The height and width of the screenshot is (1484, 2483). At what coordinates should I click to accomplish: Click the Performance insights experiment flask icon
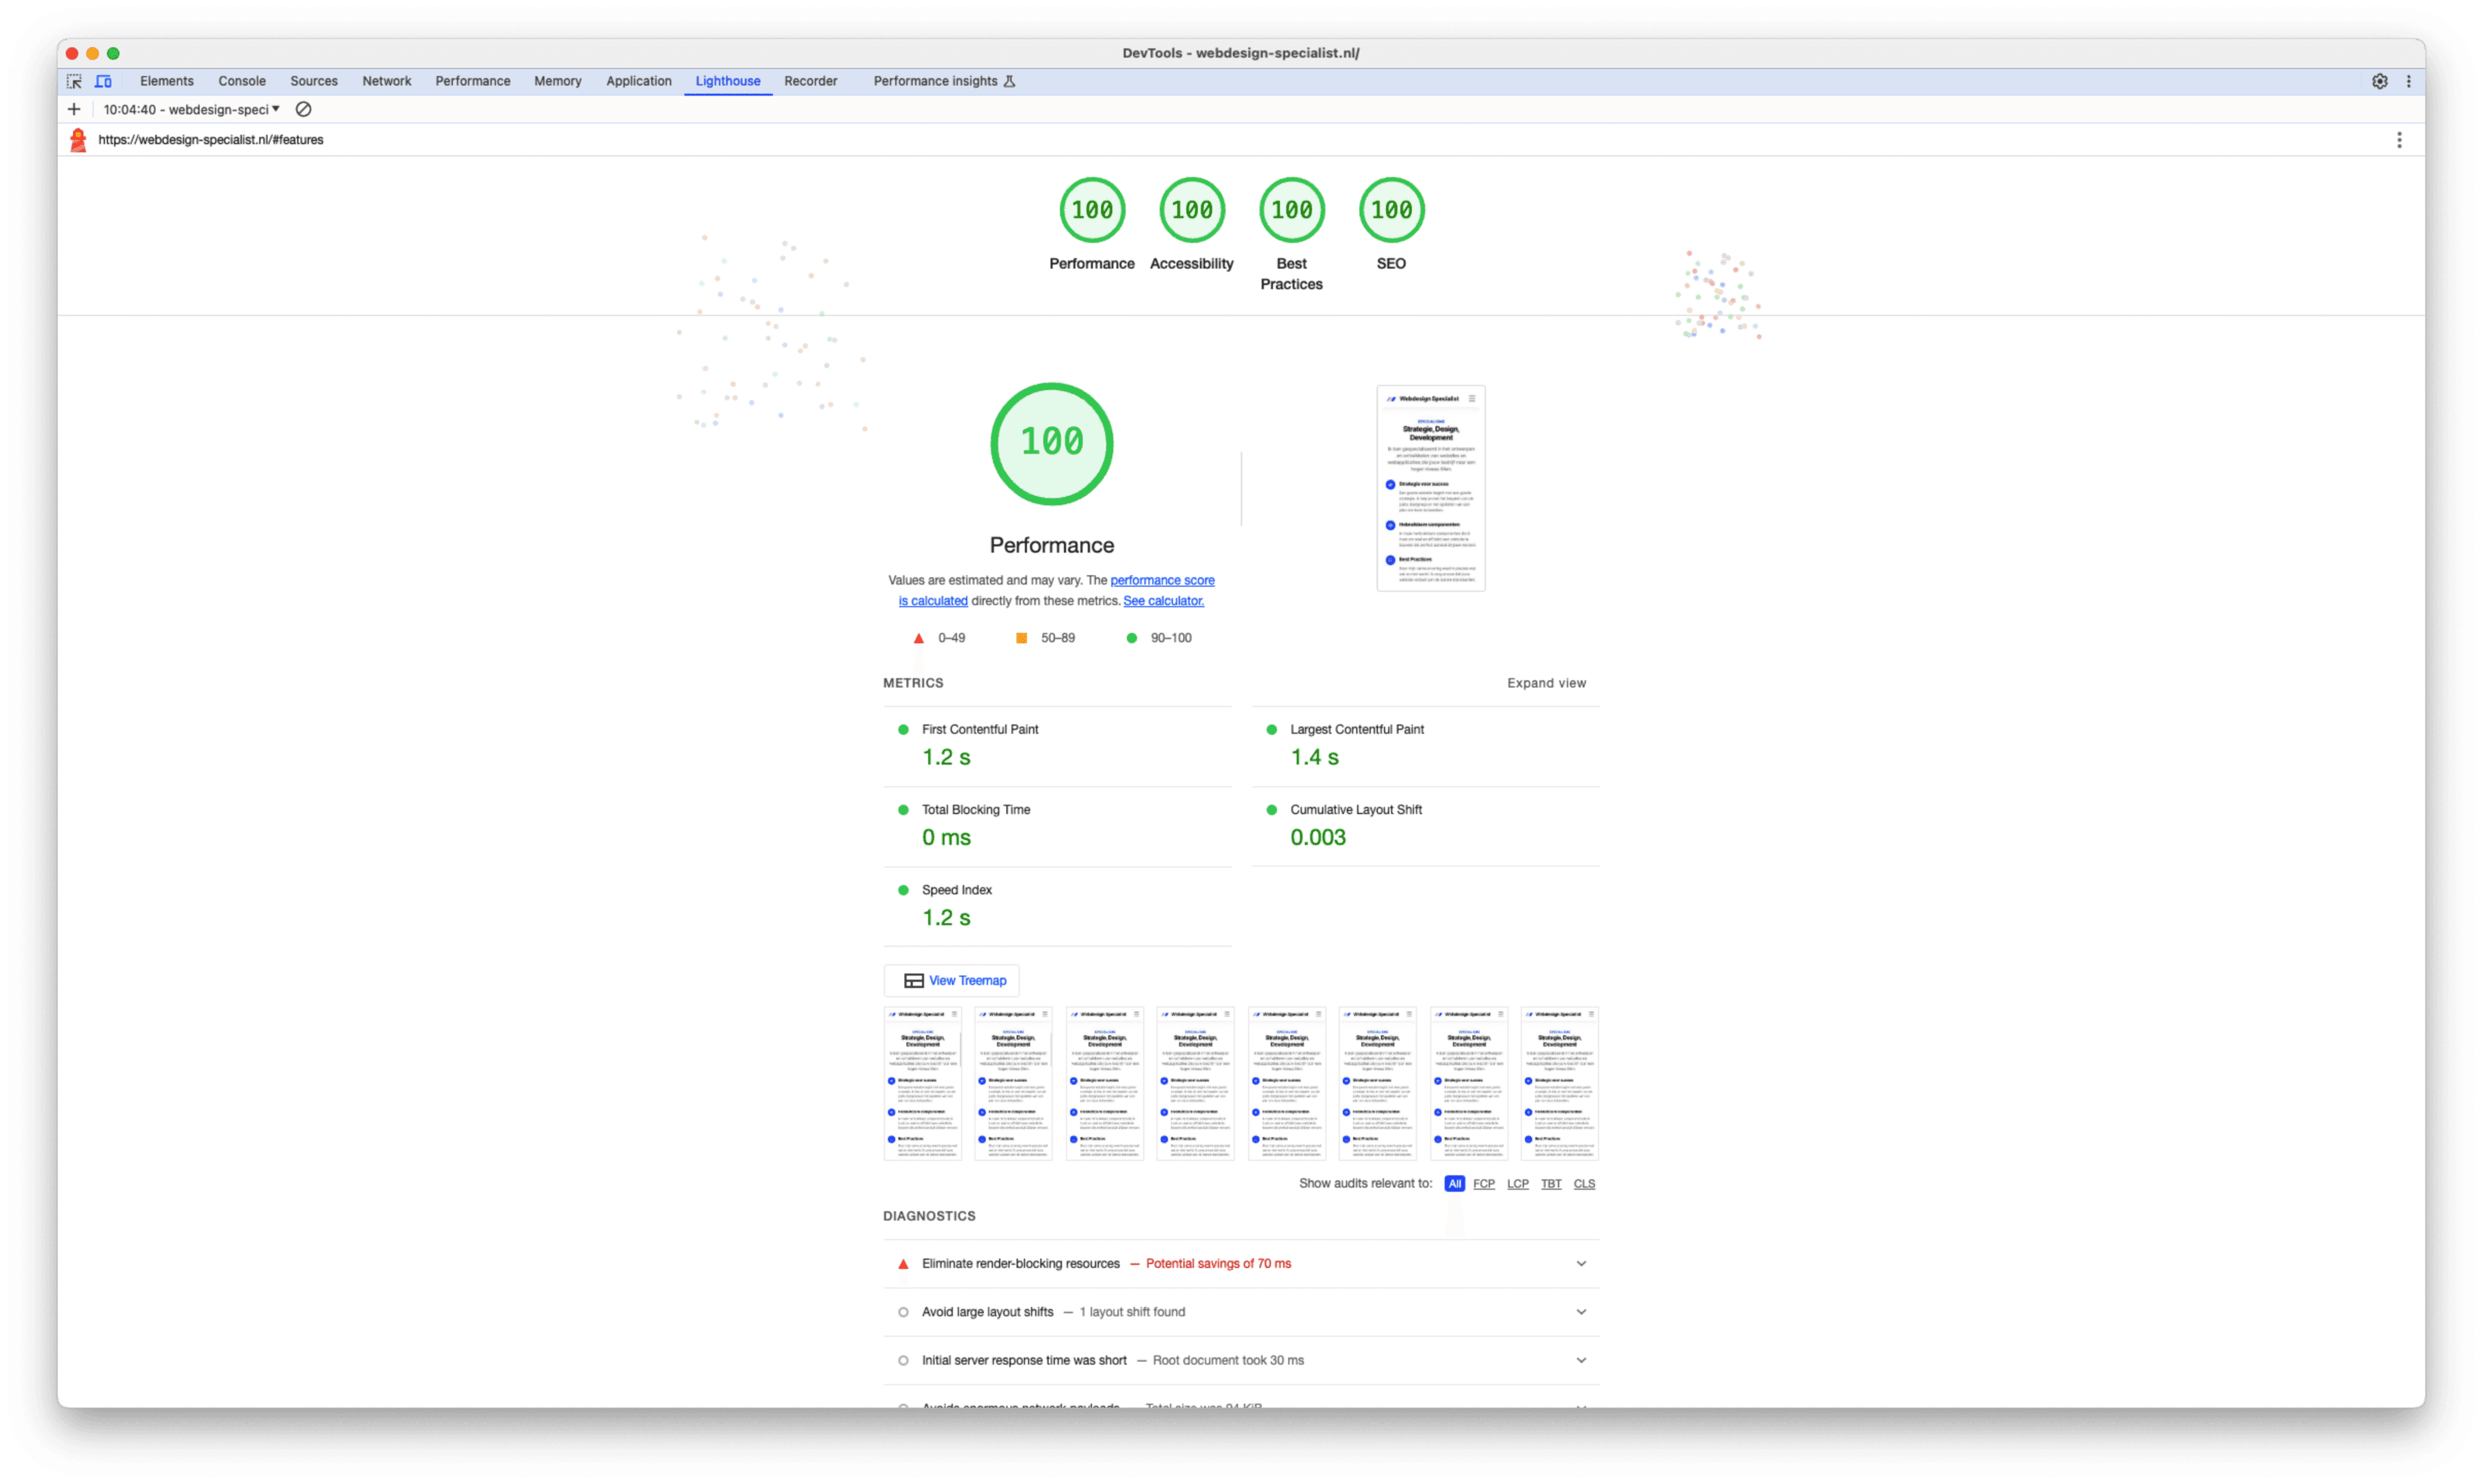(1011, 81)
